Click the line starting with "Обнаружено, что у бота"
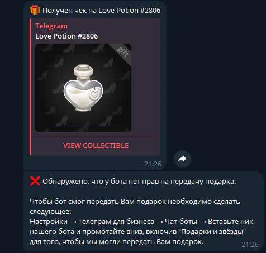 139,182
